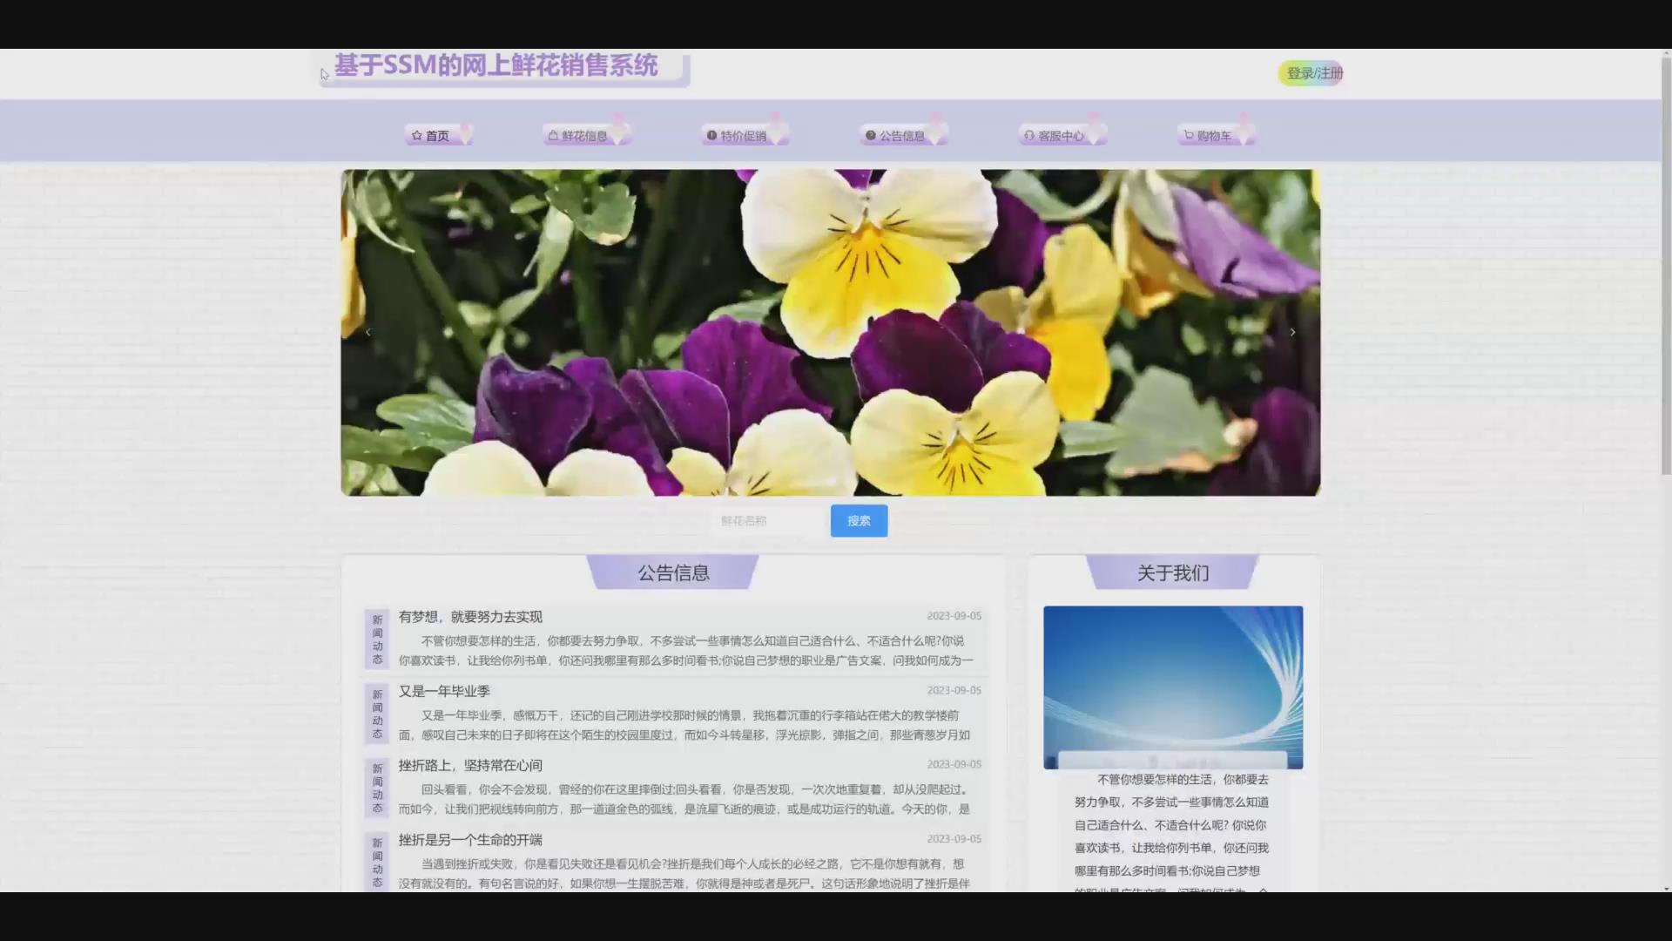
Task: Click the 关于我们 blue thumbnail image
Action: point(1173,687)
